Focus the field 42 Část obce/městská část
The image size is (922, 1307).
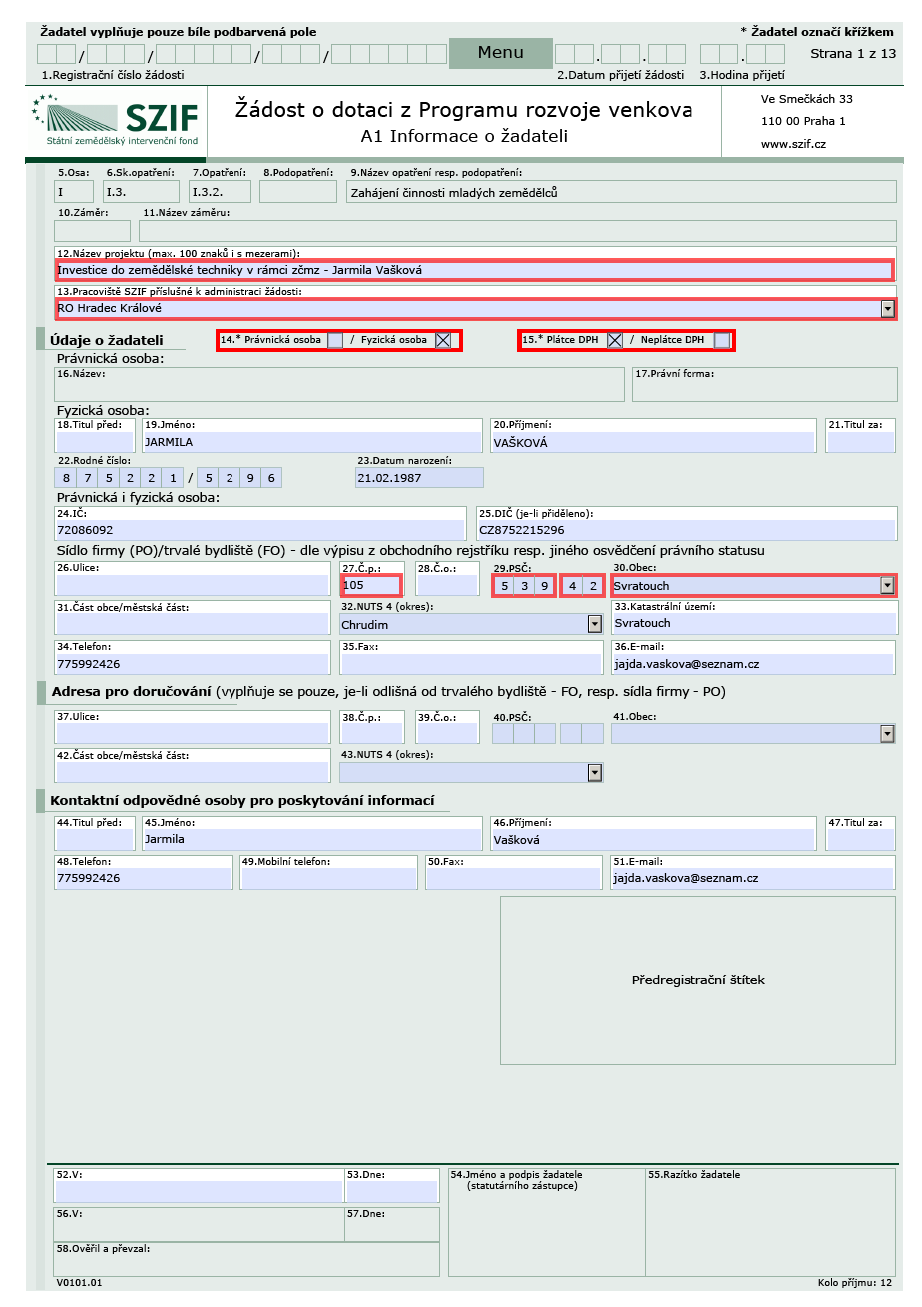pyautogui.click(x=193, y=772)
